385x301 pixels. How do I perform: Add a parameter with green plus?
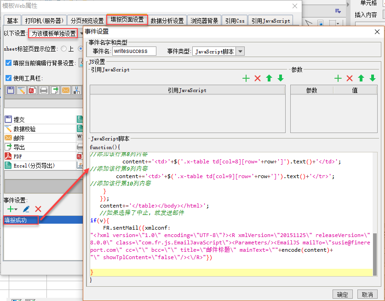pyautogui.click(x=338, y=78)
